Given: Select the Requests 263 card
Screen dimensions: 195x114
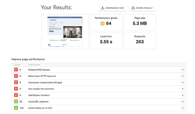Looking at the screenshot, I should click(140, 41).
